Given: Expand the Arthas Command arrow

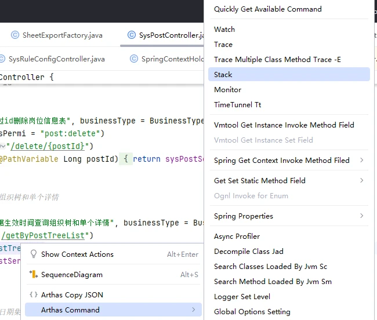Looking at the screenshot, I should 193,310.
